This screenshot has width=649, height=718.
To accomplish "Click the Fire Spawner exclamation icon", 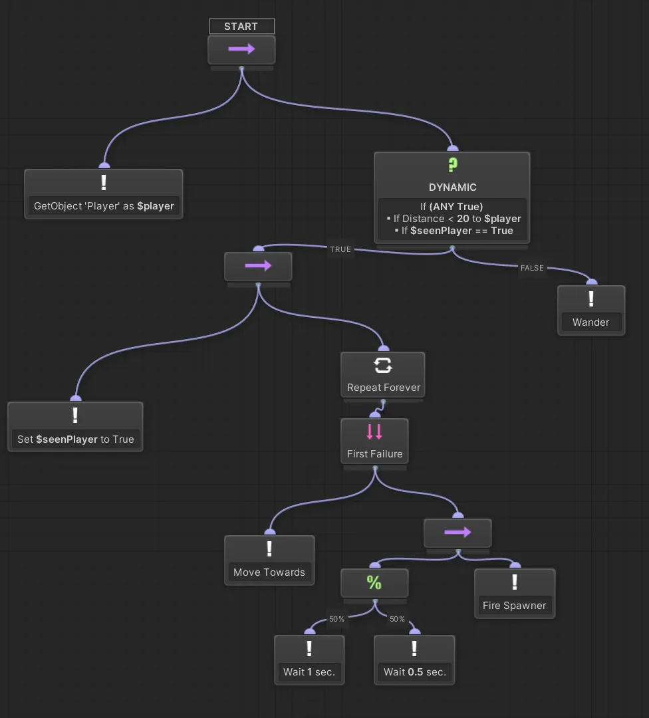I will (x=515, y=582).
